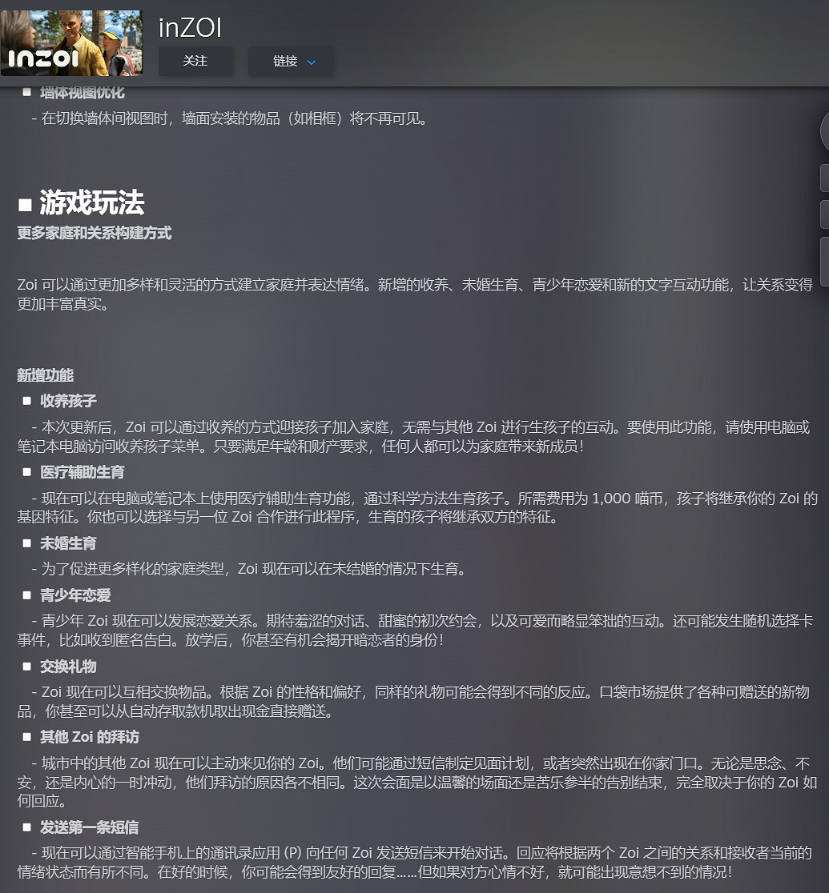Click the 交换礼物 section heading
Screen dimensions: 829x893
[x=68, y=666]
